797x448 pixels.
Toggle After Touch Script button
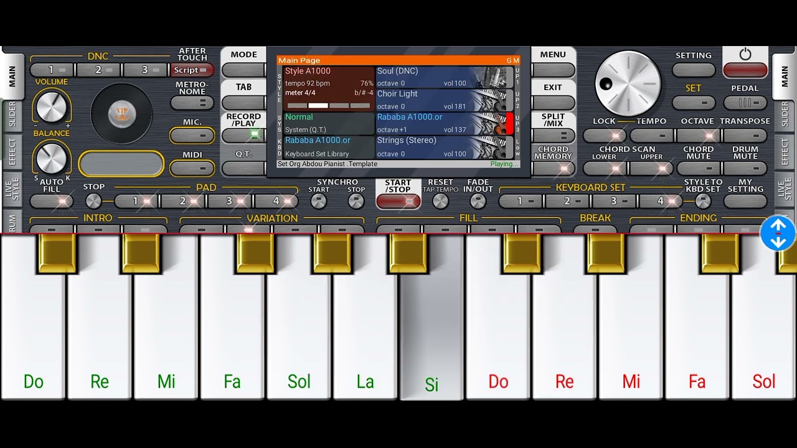[192, 70]
